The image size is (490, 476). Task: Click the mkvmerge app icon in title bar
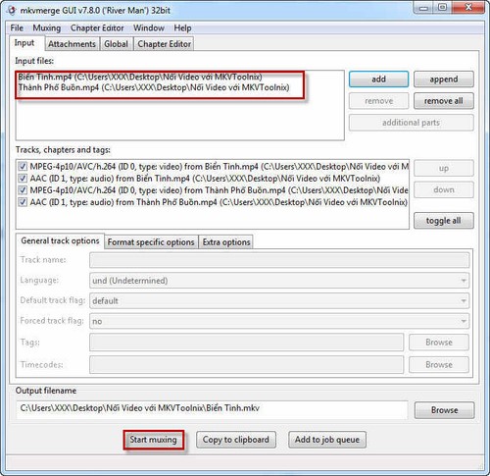tap(12, 10)
